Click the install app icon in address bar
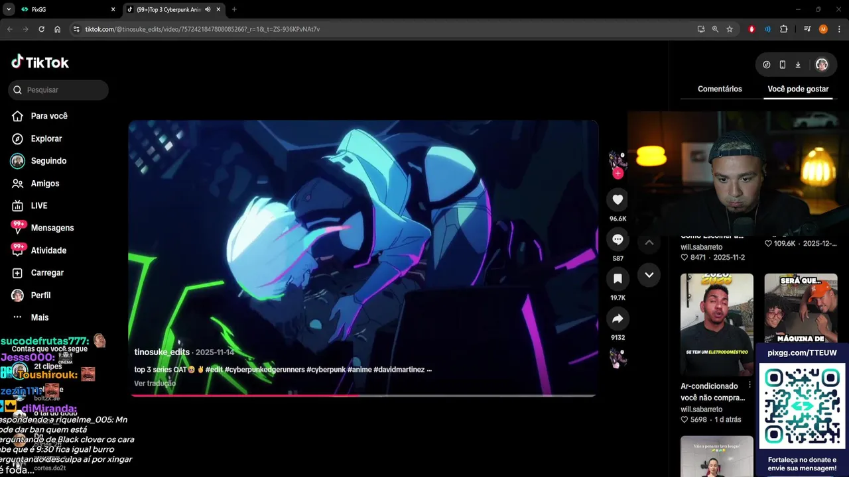 point(701,29)
